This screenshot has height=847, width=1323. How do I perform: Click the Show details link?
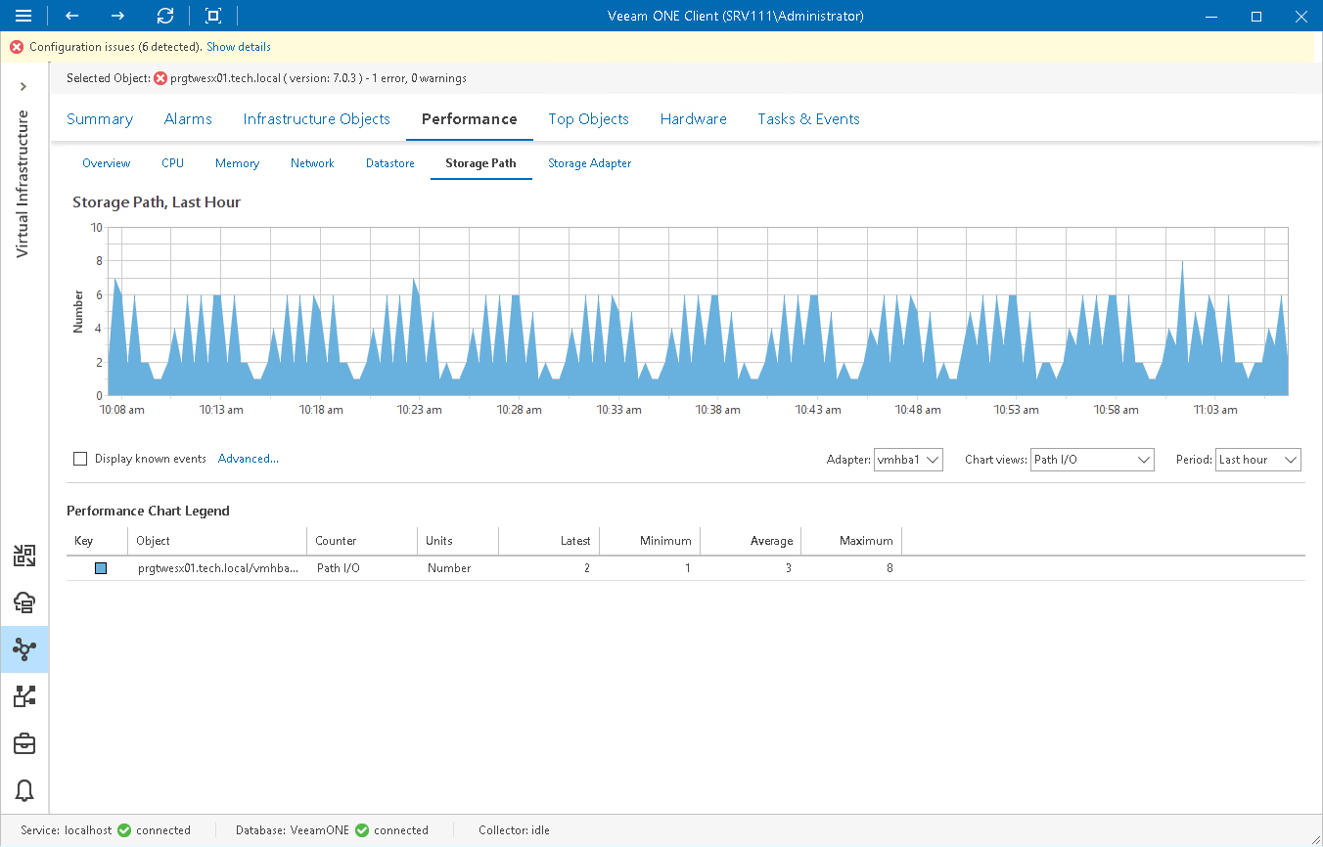[238, 46]
